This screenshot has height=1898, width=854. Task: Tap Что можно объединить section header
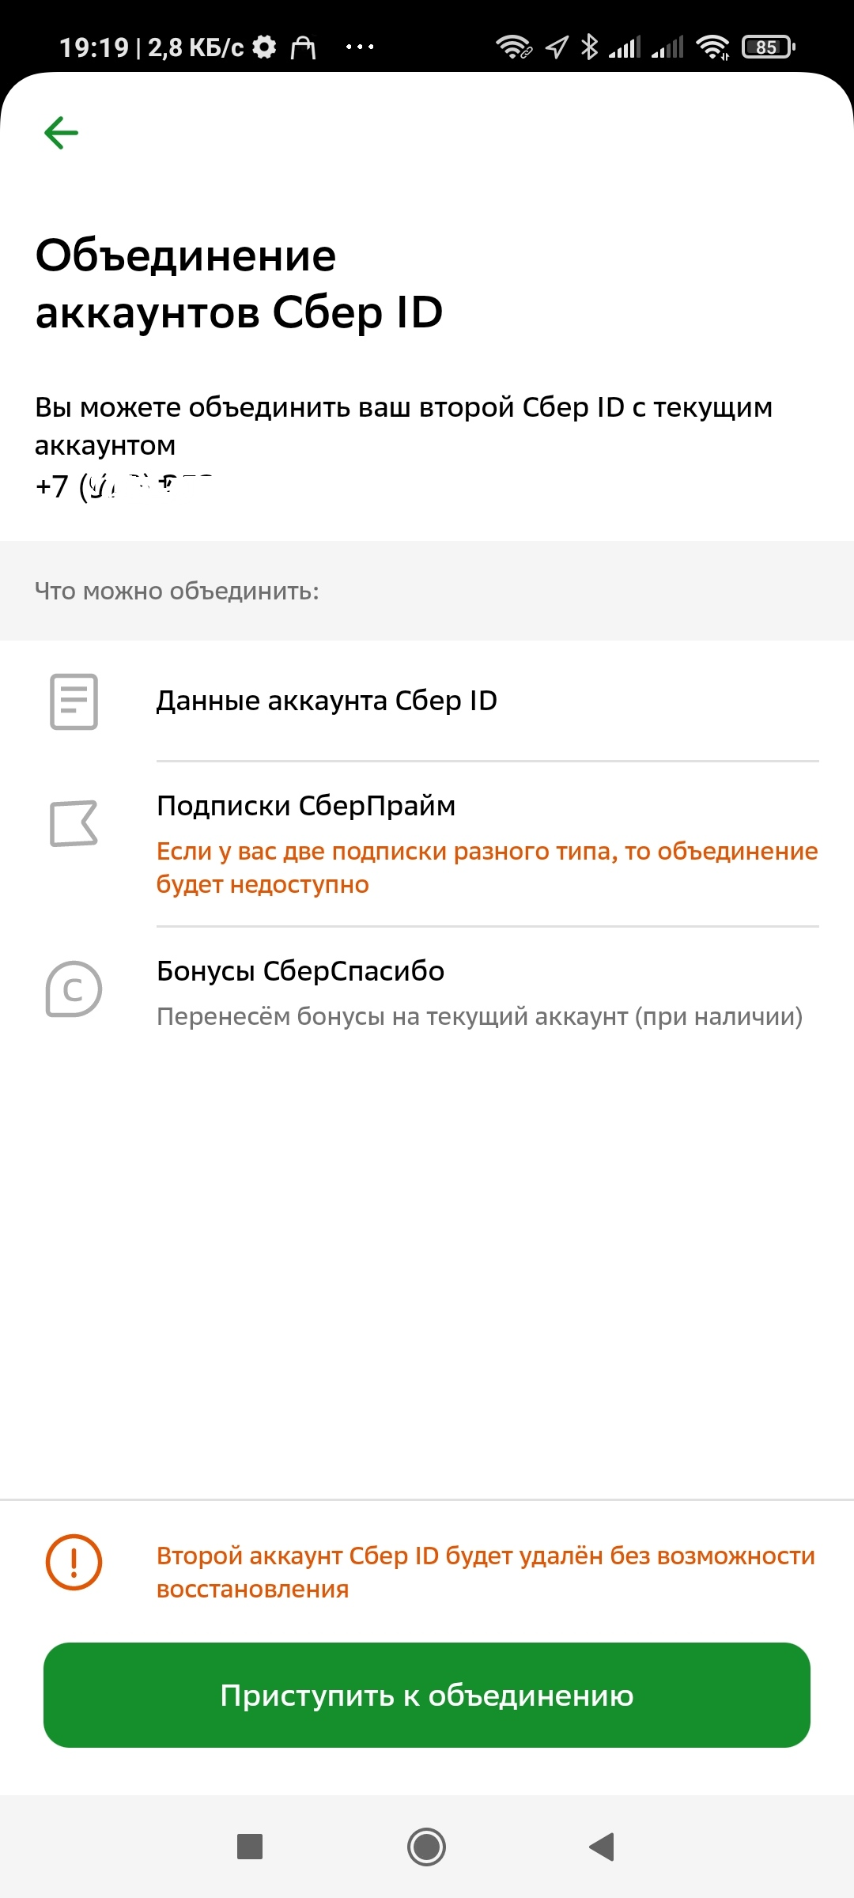[x=177, y=591]
